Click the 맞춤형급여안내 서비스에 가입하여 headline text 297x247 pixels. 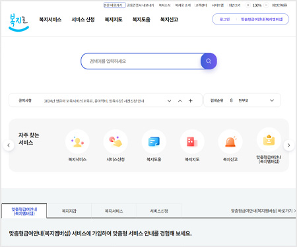(x=100, y=233)
